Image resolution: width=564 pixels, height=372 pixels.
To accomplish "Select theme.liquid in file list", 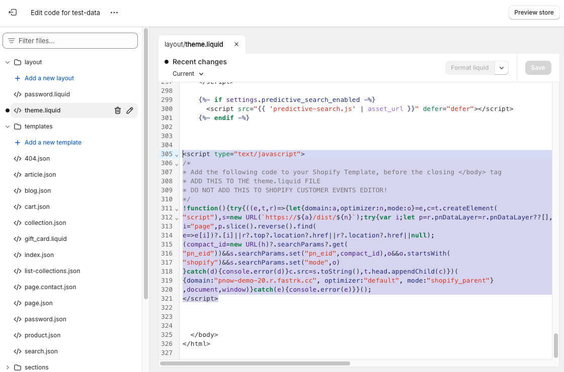I will click(x=42, y=110).
